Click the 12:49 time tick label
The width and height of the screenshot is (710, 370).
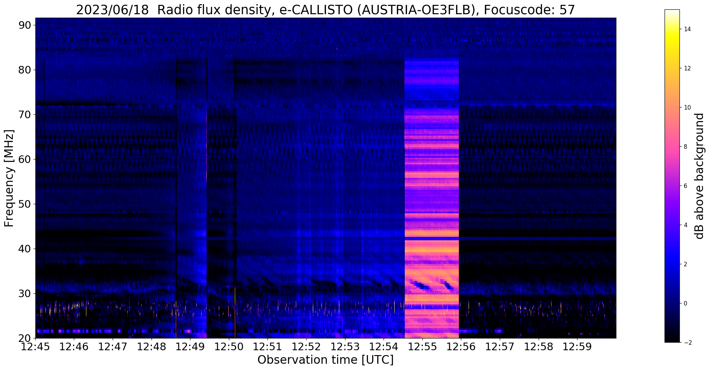(x=190, y=347)
